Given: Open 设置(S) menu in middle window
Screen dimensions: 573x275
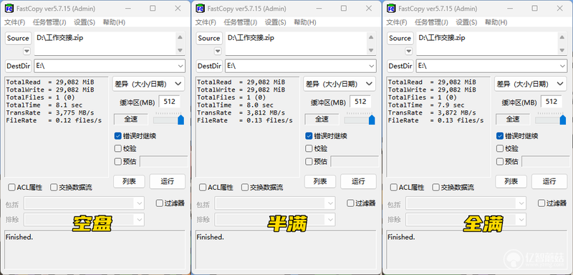Looking at the screenshot, I should click(x=276, y=22).
